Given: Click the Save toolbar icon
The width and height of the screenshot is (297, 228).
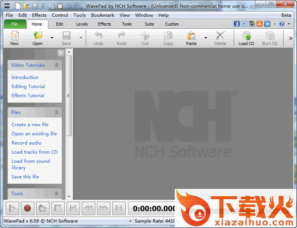Looking at the screenshot, I should tap(66, 38).
